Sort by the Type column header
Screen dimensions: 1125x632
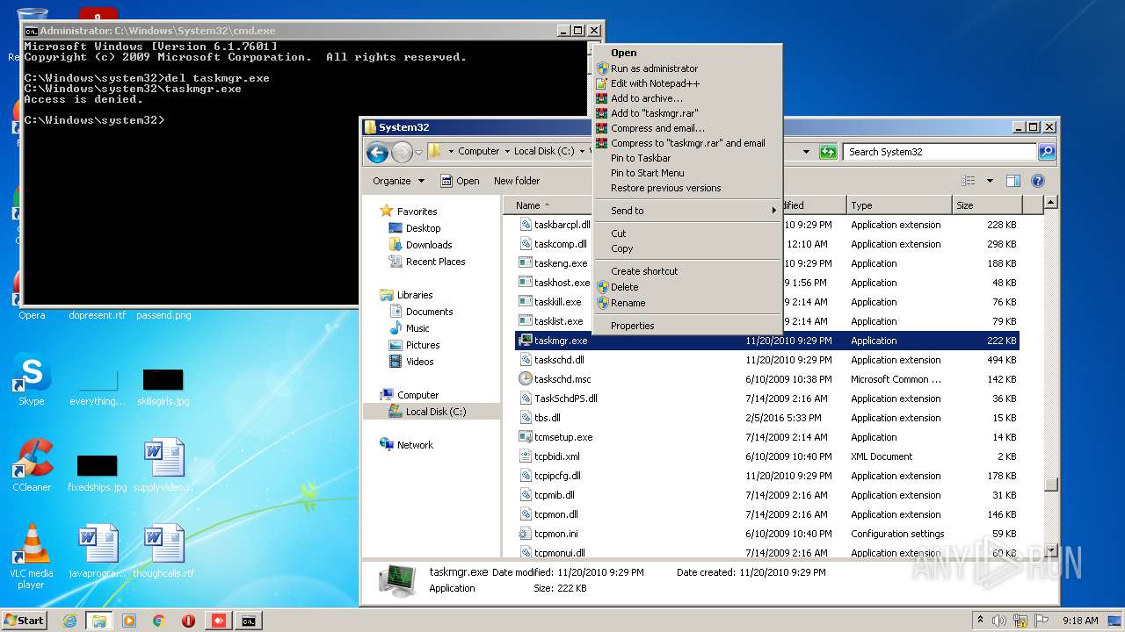coord(899,205)
